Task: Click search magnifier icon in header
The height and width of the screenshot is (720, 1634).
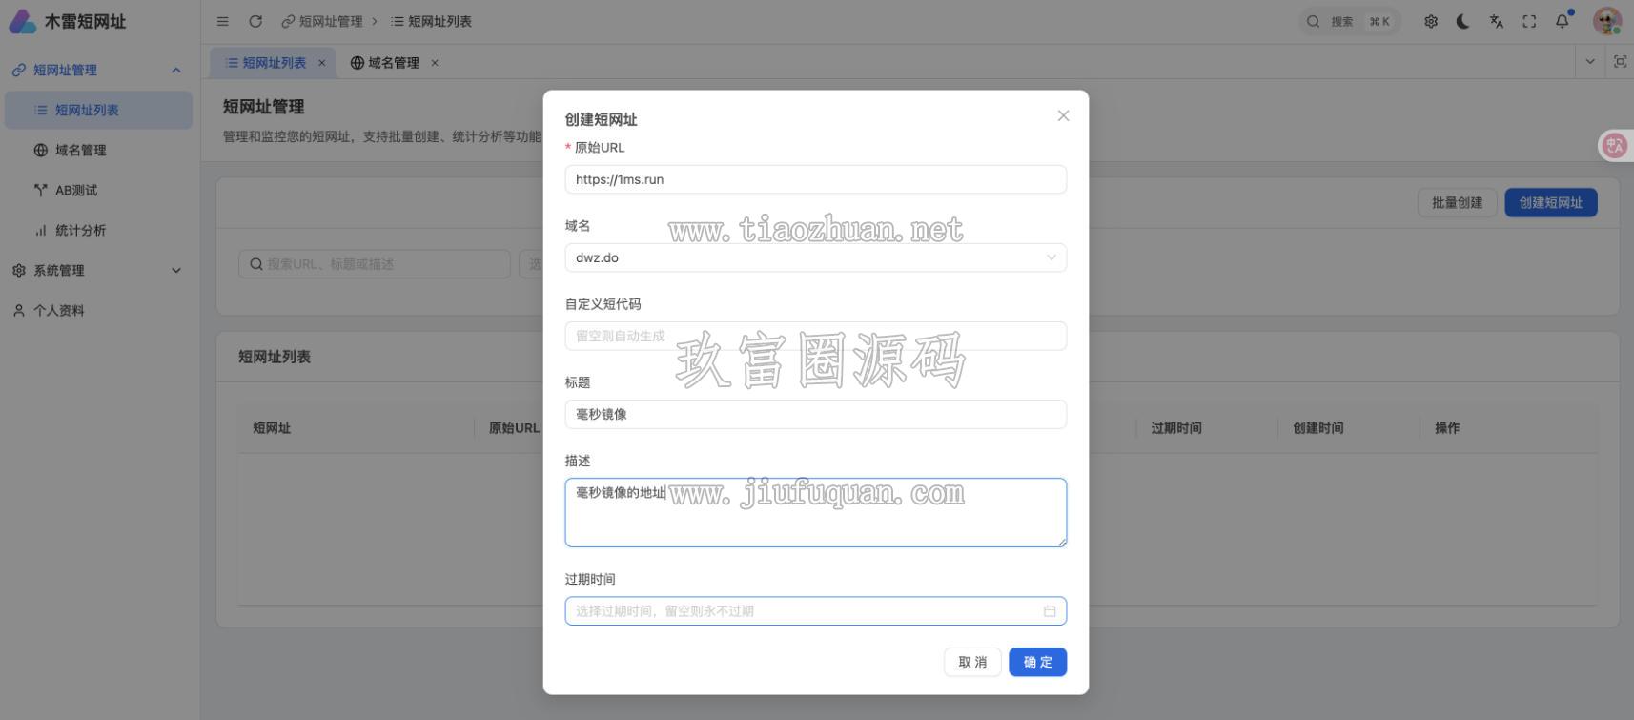Action: [1314, 21]
